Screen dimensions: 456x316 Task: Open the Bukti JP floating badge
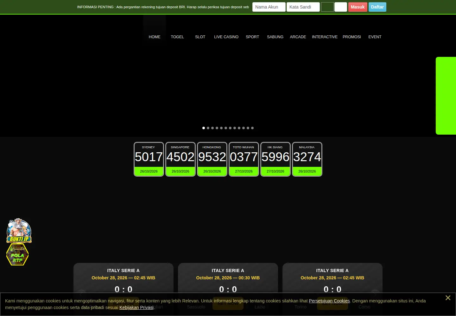tap(19, 230)
